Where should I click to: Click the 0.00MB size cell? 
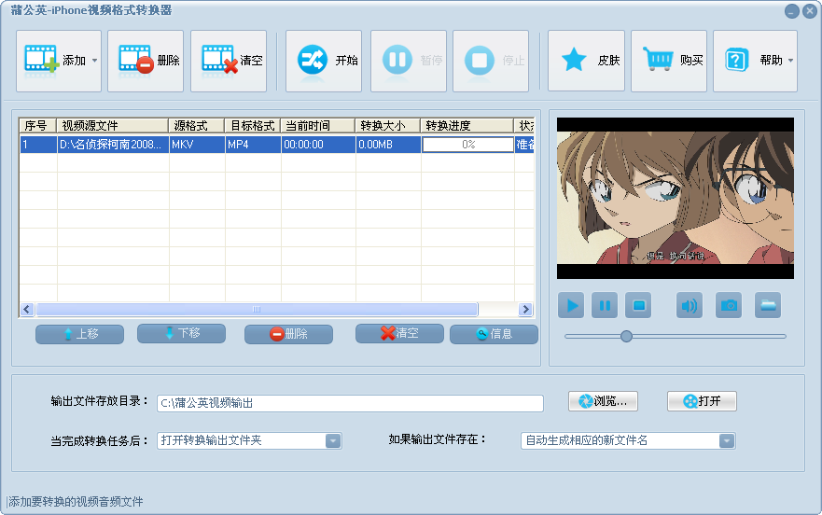point(388,145)
